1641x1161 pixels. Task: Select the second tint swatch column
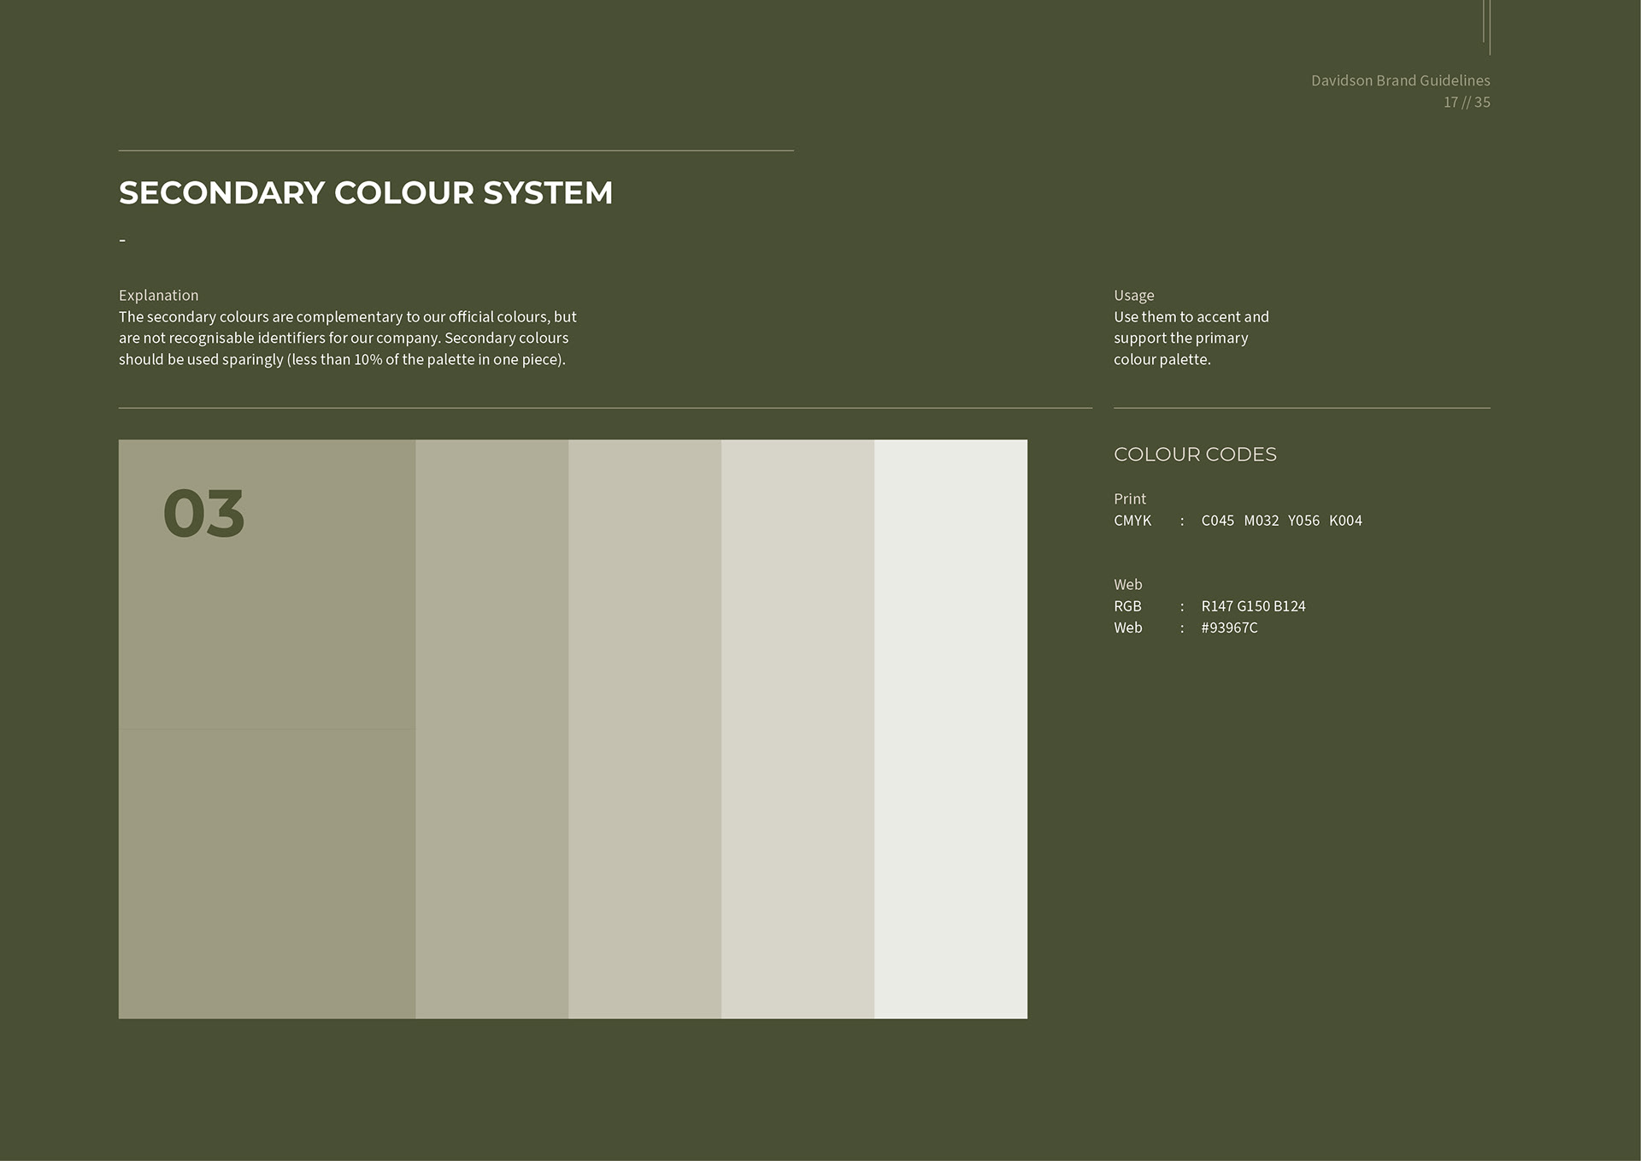pyautogui.click(x=491, y=728)
